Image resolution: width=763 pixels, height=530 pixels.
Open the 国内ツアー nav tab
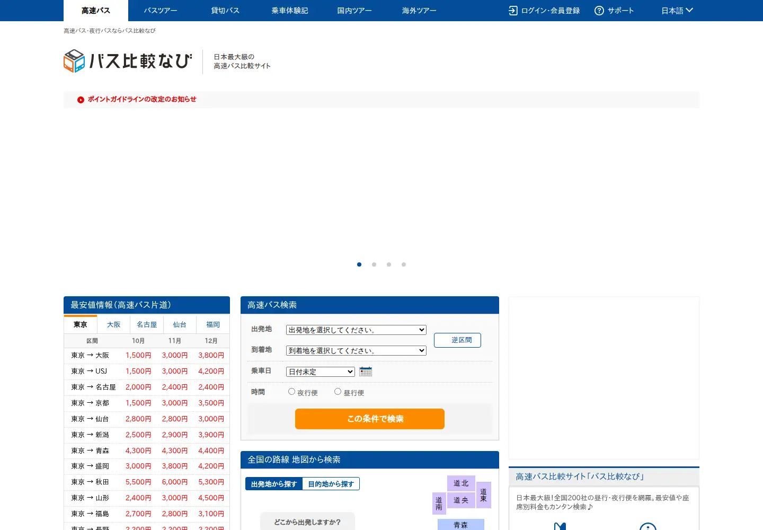[354, 11]
